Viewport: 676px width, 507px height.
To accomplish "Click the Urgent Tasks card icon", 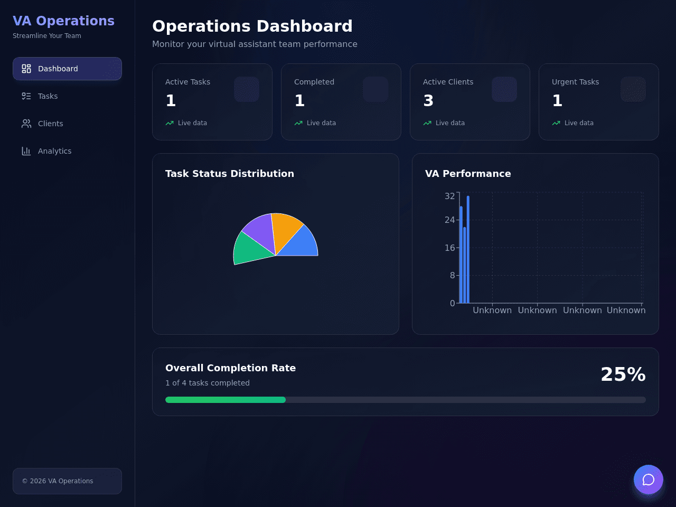I will 633,89.
